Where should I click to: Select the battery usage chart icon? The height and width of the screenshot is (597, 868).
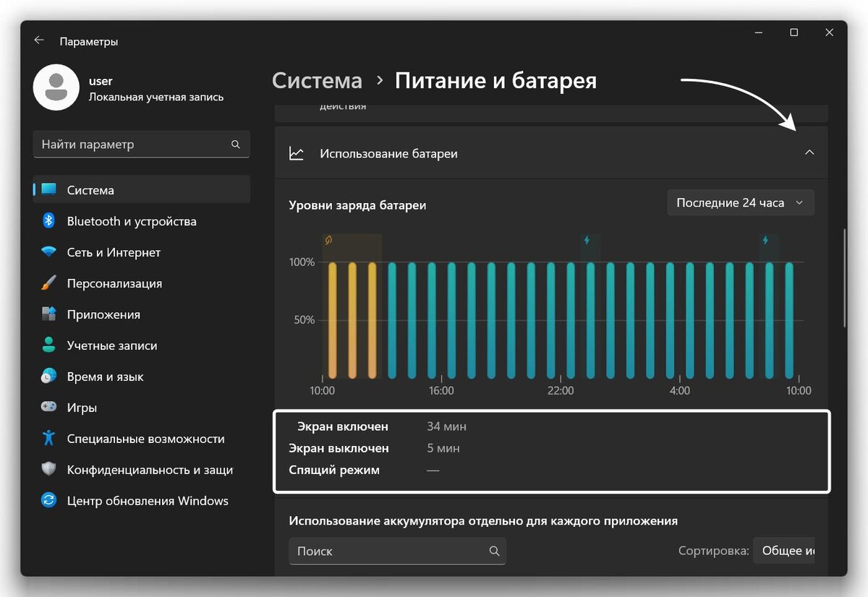click(x=297, y=153)
